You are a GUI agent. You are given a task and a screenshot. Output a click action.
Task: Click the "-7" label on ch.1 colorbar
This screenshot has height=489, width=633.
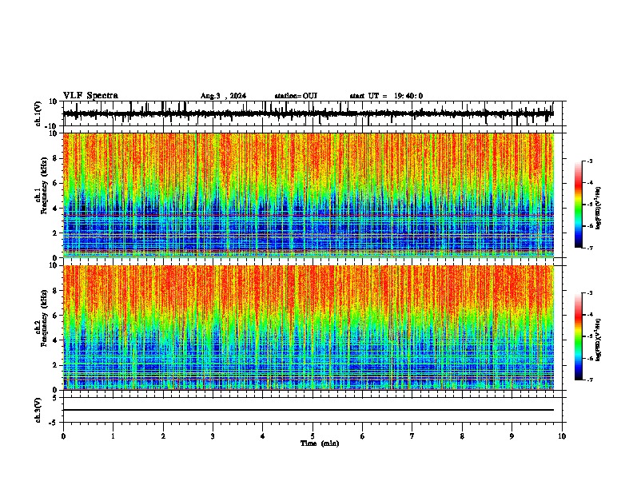pos(589,248)
